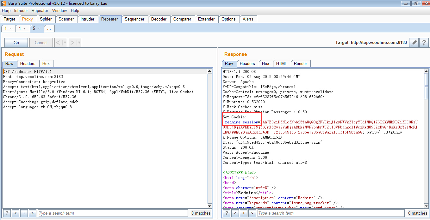The height and width of the screenshot is (220, 430).
Task: Click the Server: Apache response line
Action: (238, 82)
